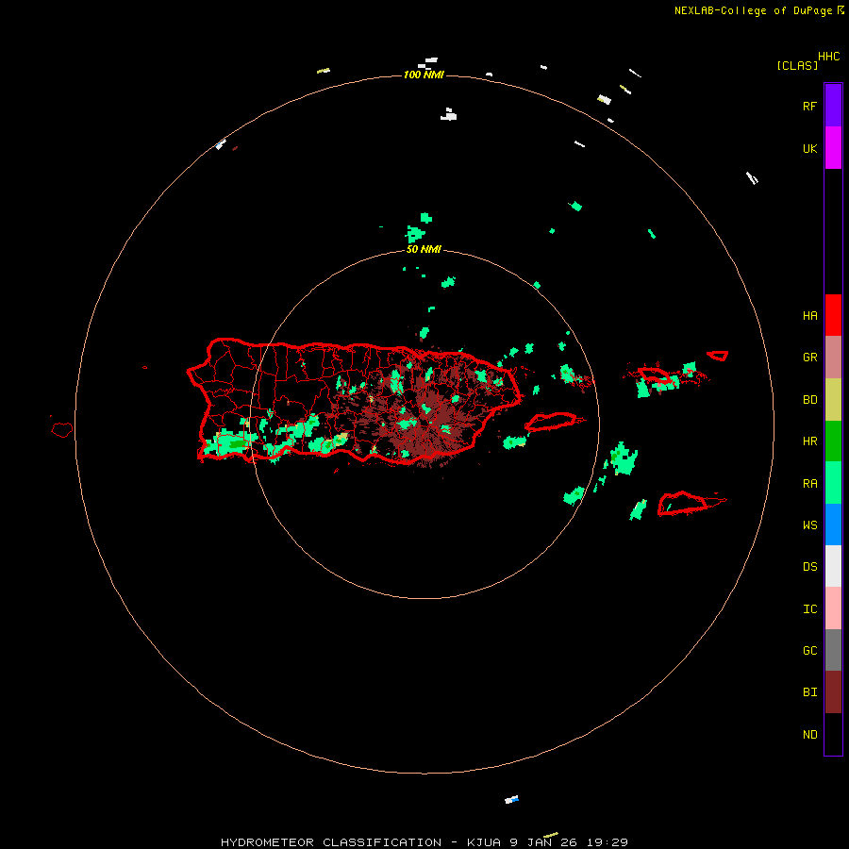Select the yellow BD legend swatch
The width and height of the screenshot is (849, 849).
833,399
